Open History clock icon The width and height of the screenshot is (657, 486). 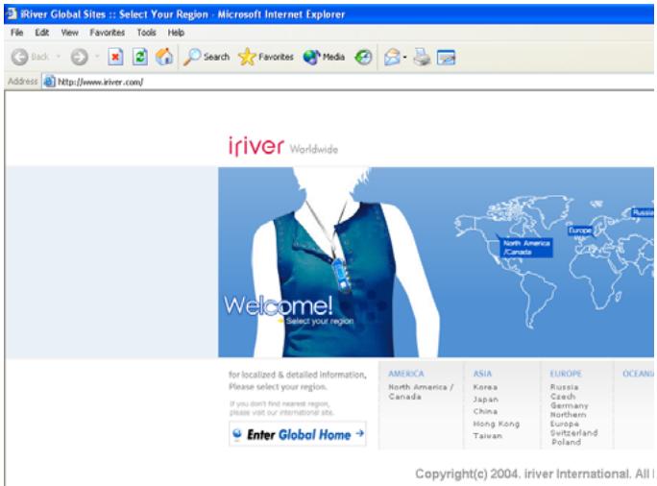click(363, 57)
